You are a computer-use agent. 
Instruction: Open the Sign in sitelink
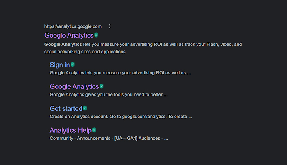pos(60,65)
